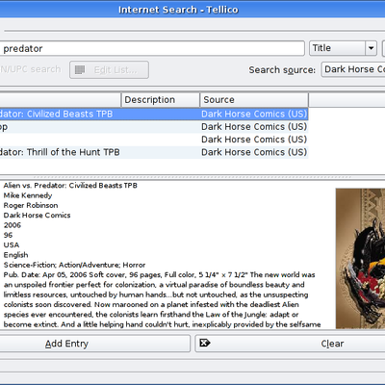Click the Roger Robinson text line
The width and height of the screenshot is (385, 385).
[31, 205]
